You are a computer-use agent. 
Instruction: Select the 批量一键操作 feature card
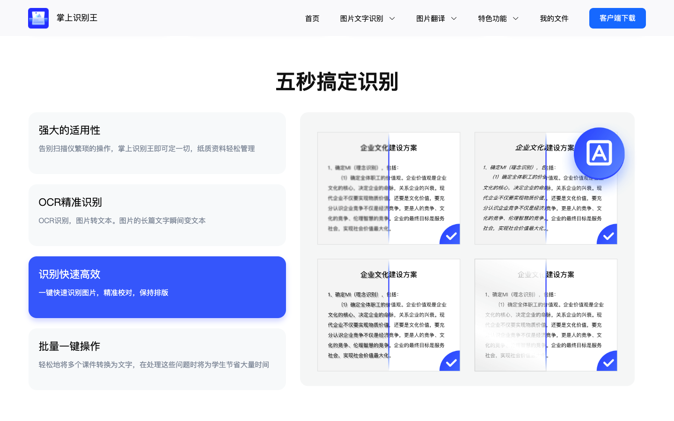(x=157, y=358)
